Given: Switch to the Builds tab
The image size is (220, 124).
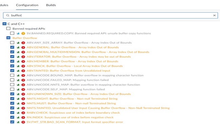Looking at the screenshot, I should pos(51,5).
